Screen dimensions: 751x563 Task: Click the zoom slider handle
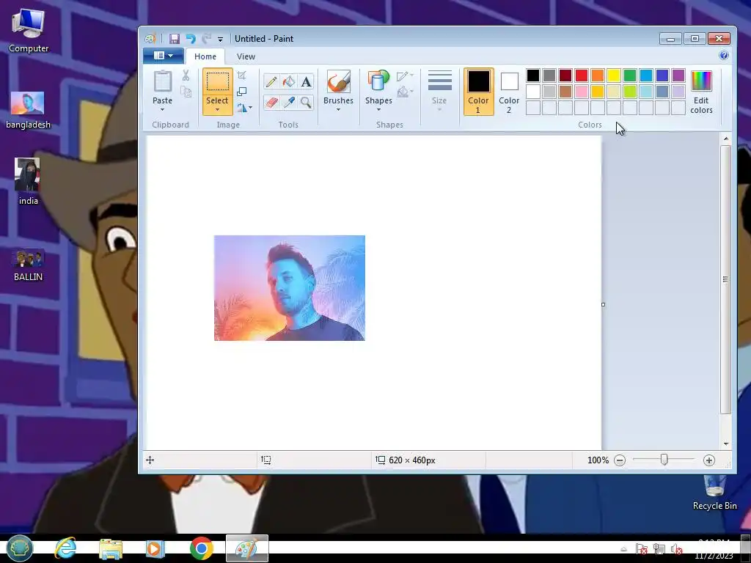coord(664,460)
